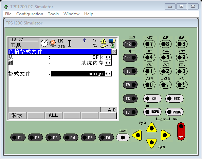The height and width of the screenshot is (159, 202).
Task: Click the F12 function key
Action: click(x=130, y=44)
